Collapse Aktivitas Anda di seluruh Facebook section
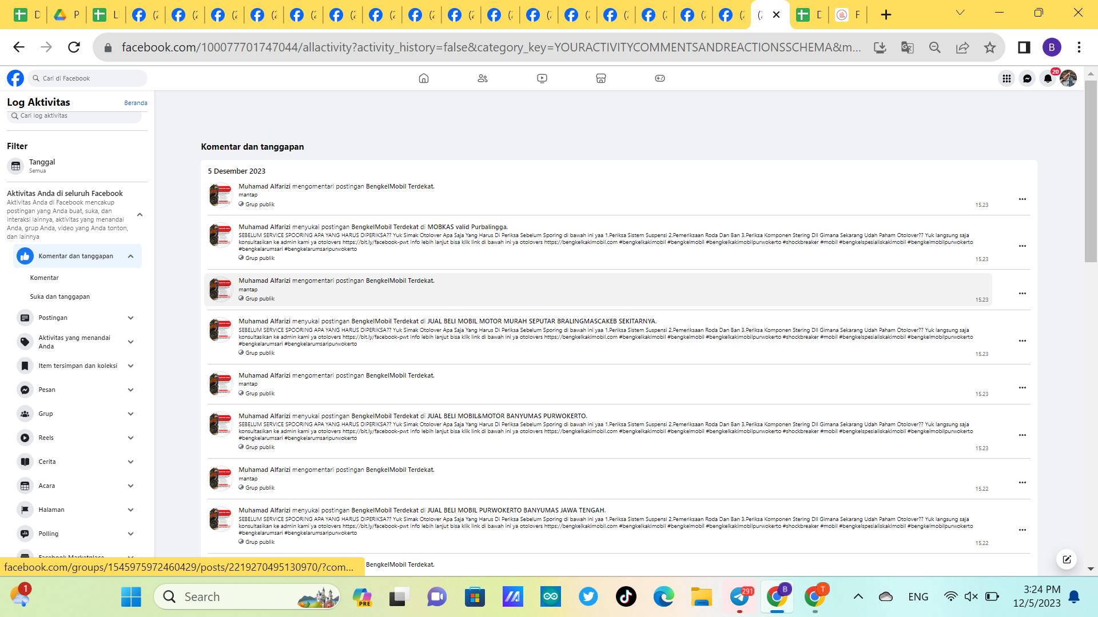The height and width of the screenshot is (617, 1098). 140,215
